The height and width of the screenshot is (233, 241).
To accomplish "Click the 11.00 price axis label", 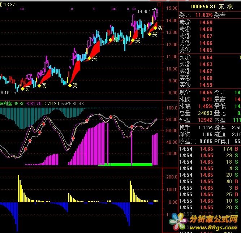I will [172, 57].
